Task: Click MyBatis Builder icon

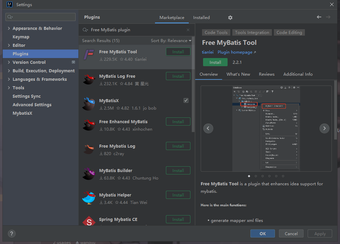Action: pos(89,174)
